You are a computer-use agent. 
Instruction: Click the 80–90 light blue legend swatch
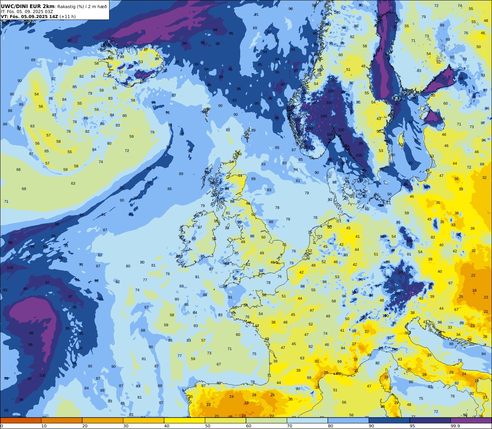pyautogui.click(x=348, y=421)
